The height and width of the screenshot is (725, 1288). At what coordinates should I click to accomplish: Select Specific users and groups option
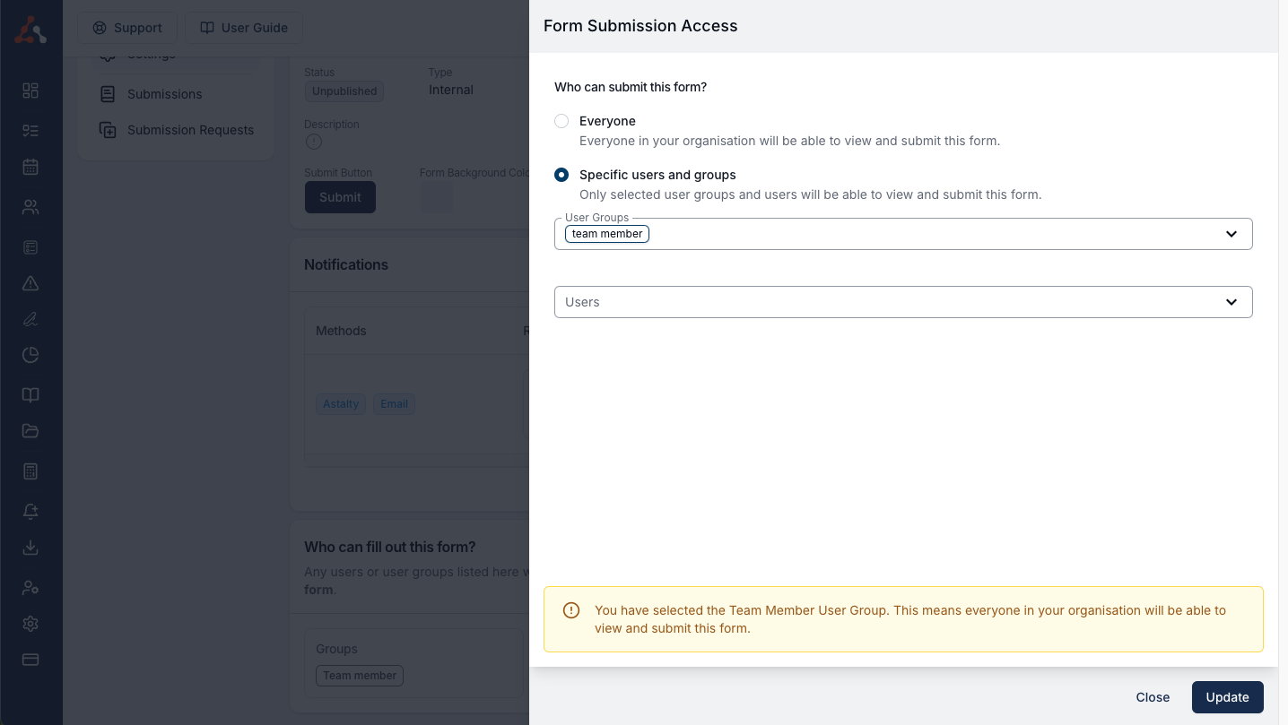(561, 175)
